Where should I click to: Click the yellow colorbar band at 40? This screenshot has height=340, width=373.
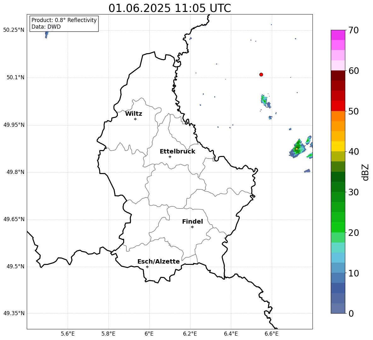pos(338,146)
